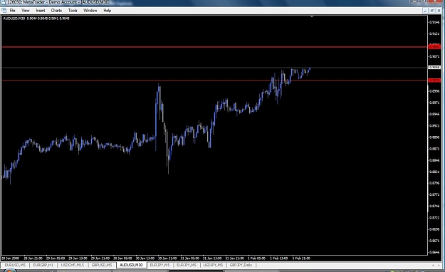
Task: Click the 0.8646 price scale label
Action: click(435, 252)
